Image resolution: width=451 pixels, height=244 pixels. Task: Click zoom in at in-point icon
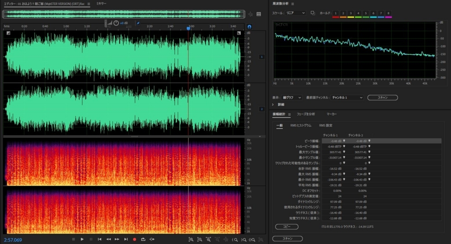(235, 240)
